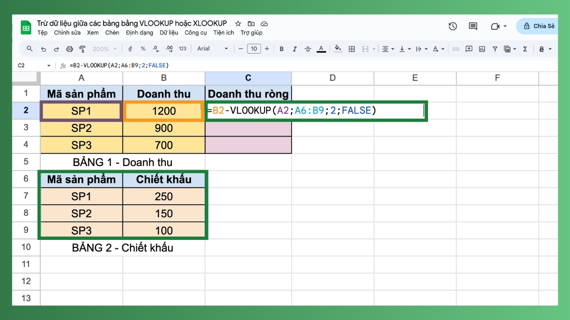Open the functions (Σ) menu

[525, 48]
